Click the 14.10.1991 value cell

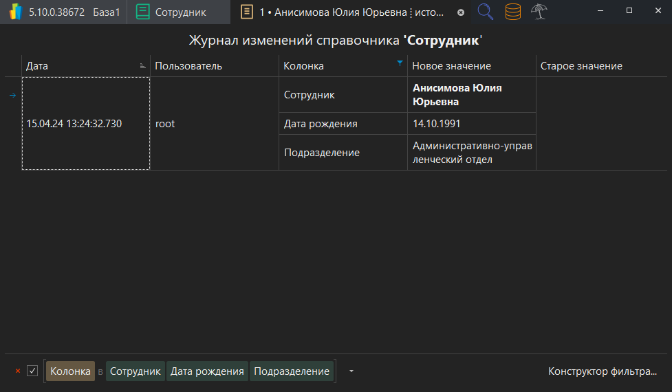coord(471,123)
